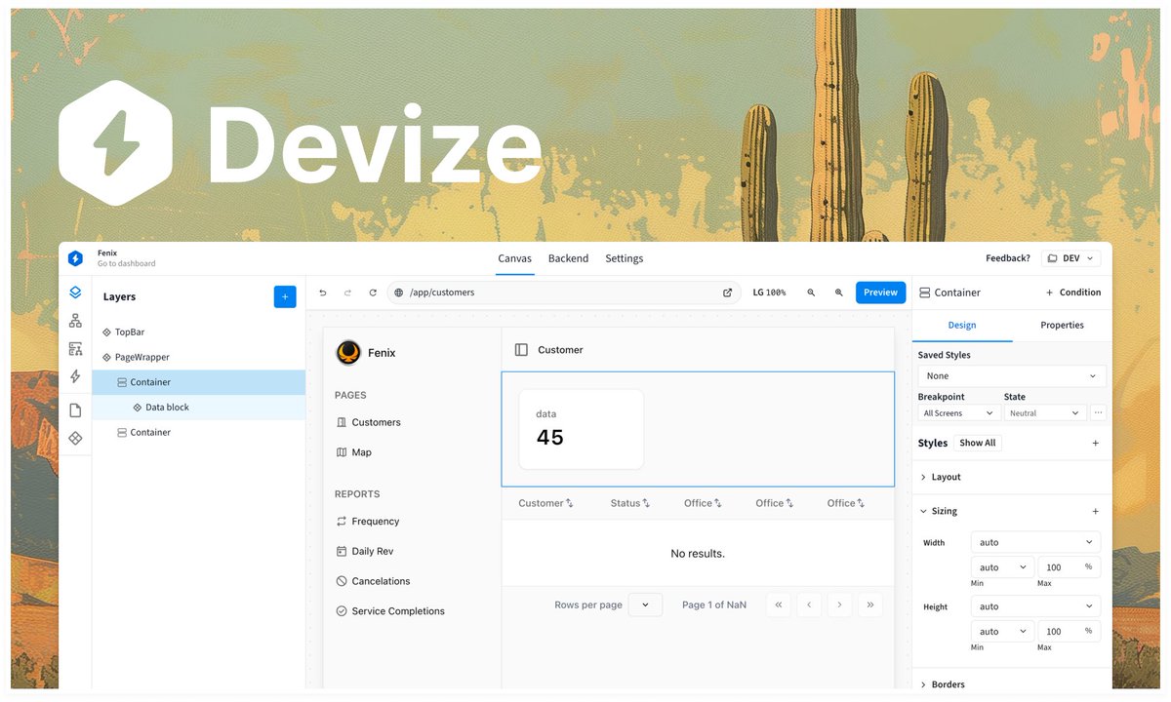This screenshot has height=702, width=1171.
Task: Toggle the sidebar icon beside Customer heading
Action: pos(521,350)
